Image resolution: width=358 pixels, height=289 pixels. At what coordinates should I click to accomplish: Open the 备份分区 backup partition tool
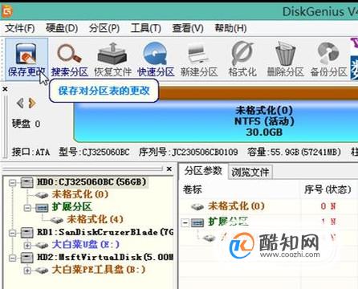328,59
